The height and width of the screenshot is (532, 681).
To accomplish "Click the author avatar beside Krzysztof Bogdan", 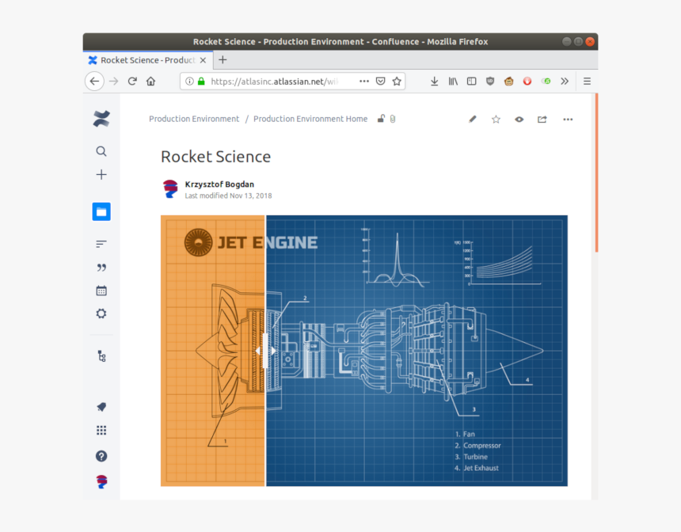I will click(170, 189).
